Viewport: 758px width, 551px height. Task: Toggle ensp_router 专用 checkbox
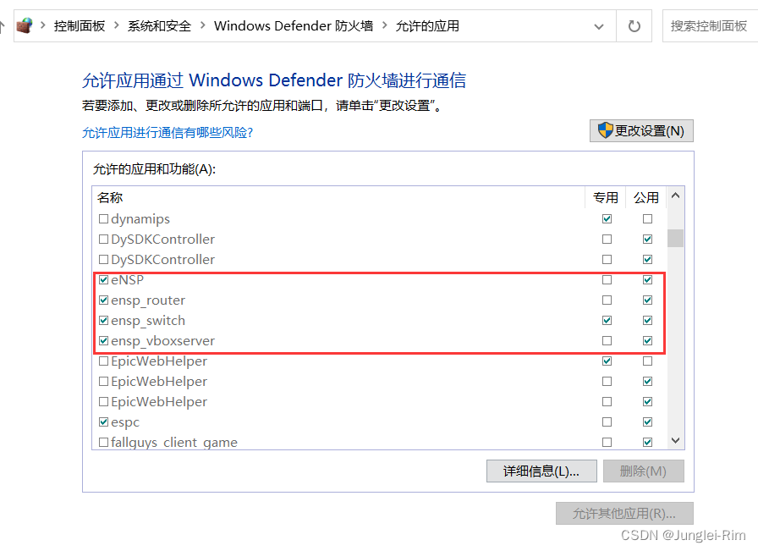[607, 300]
